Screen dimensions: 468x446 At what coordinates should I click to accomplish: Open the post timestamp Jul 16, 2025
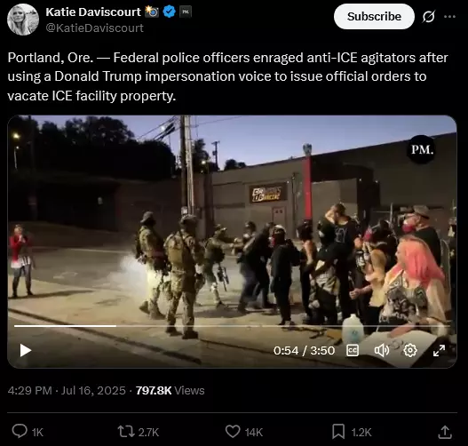[93, 391]
